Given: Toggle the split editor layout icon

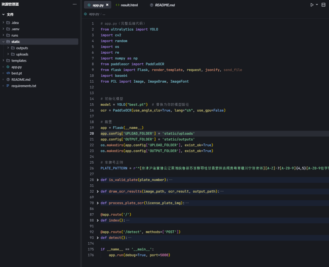Looking at the screenshot, I should pyautogui.click(x=323, y=5).
